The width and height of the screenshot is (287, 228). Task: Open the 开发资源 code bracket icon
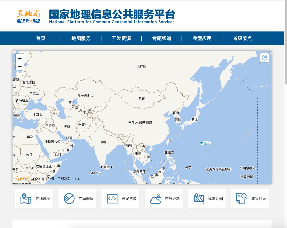[112, 199]
